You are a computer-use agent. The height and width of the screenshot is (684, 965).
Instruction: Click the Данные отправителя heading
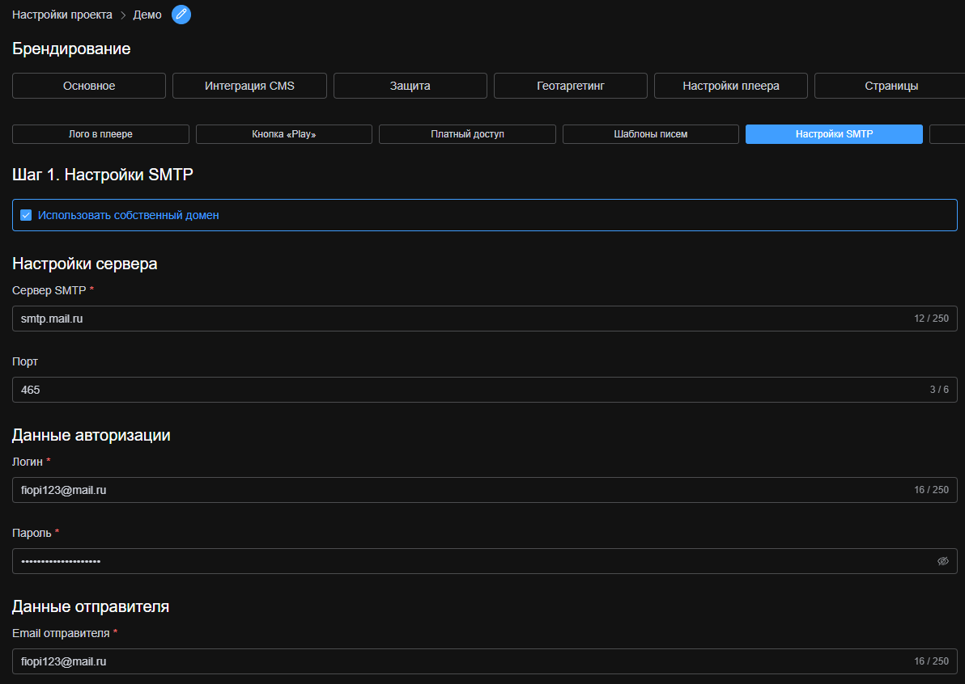(x=91, y=606)
